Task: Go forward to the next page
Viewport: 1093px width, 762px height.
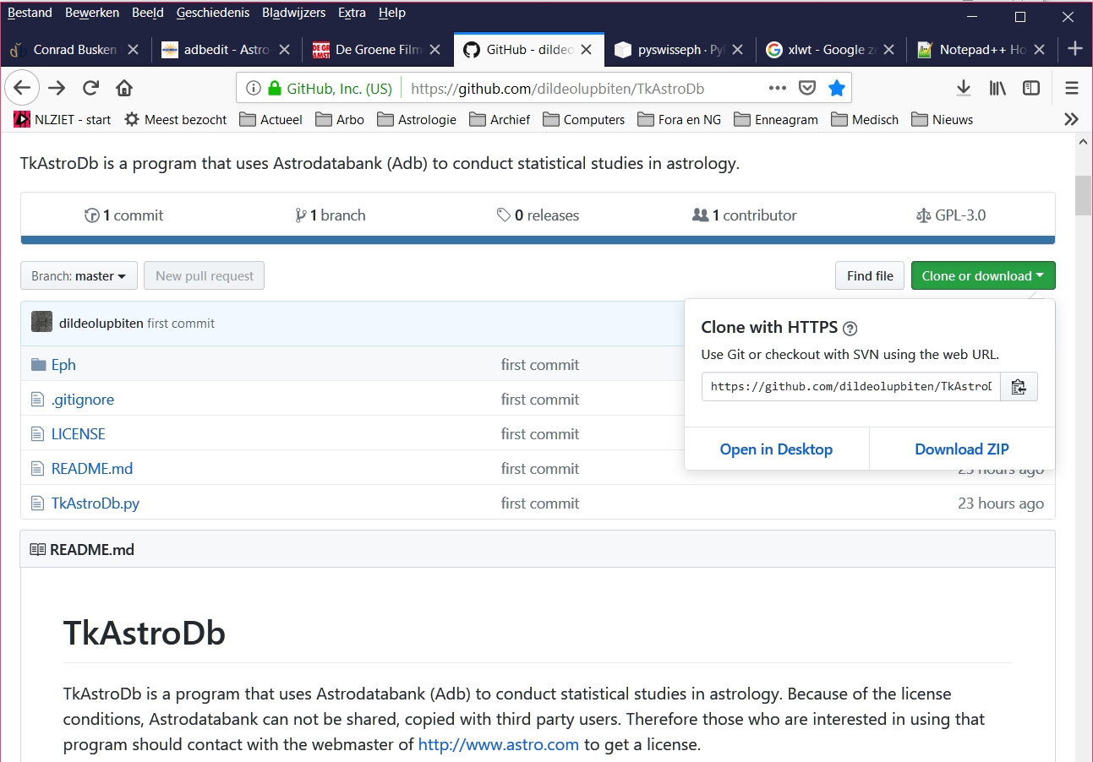Action: pos(57,88)
